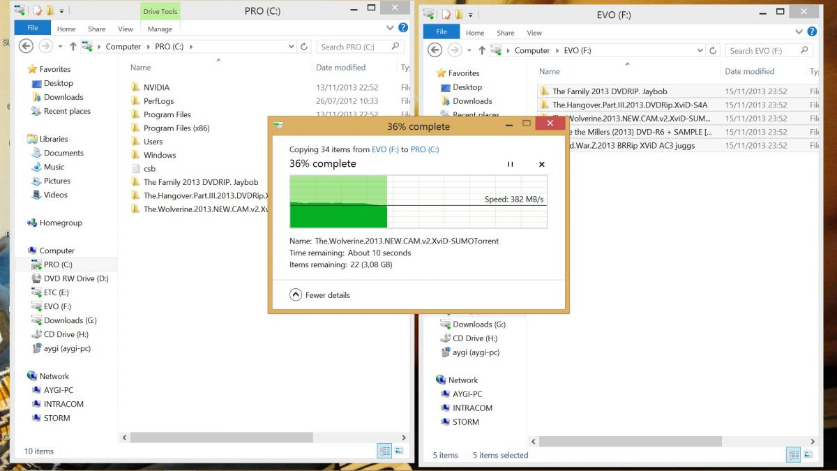This screenshot has height=471, width=837.
Task: Open File tab in EVO (F:) window
Action: [442, 32]
